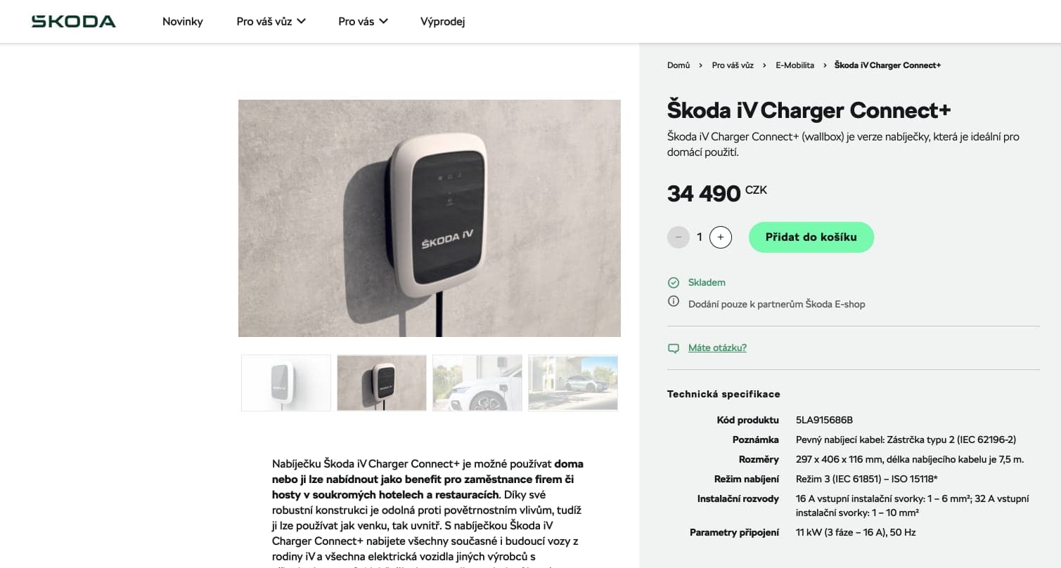The image size is (1061, 568).
Task: Open the Novinky menu item
Action: click(183, 21)
